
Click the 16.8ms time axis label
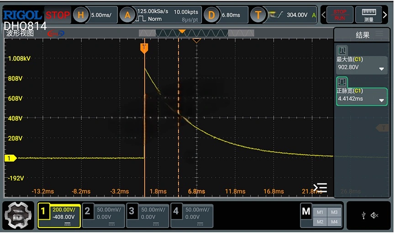point(274,192)
